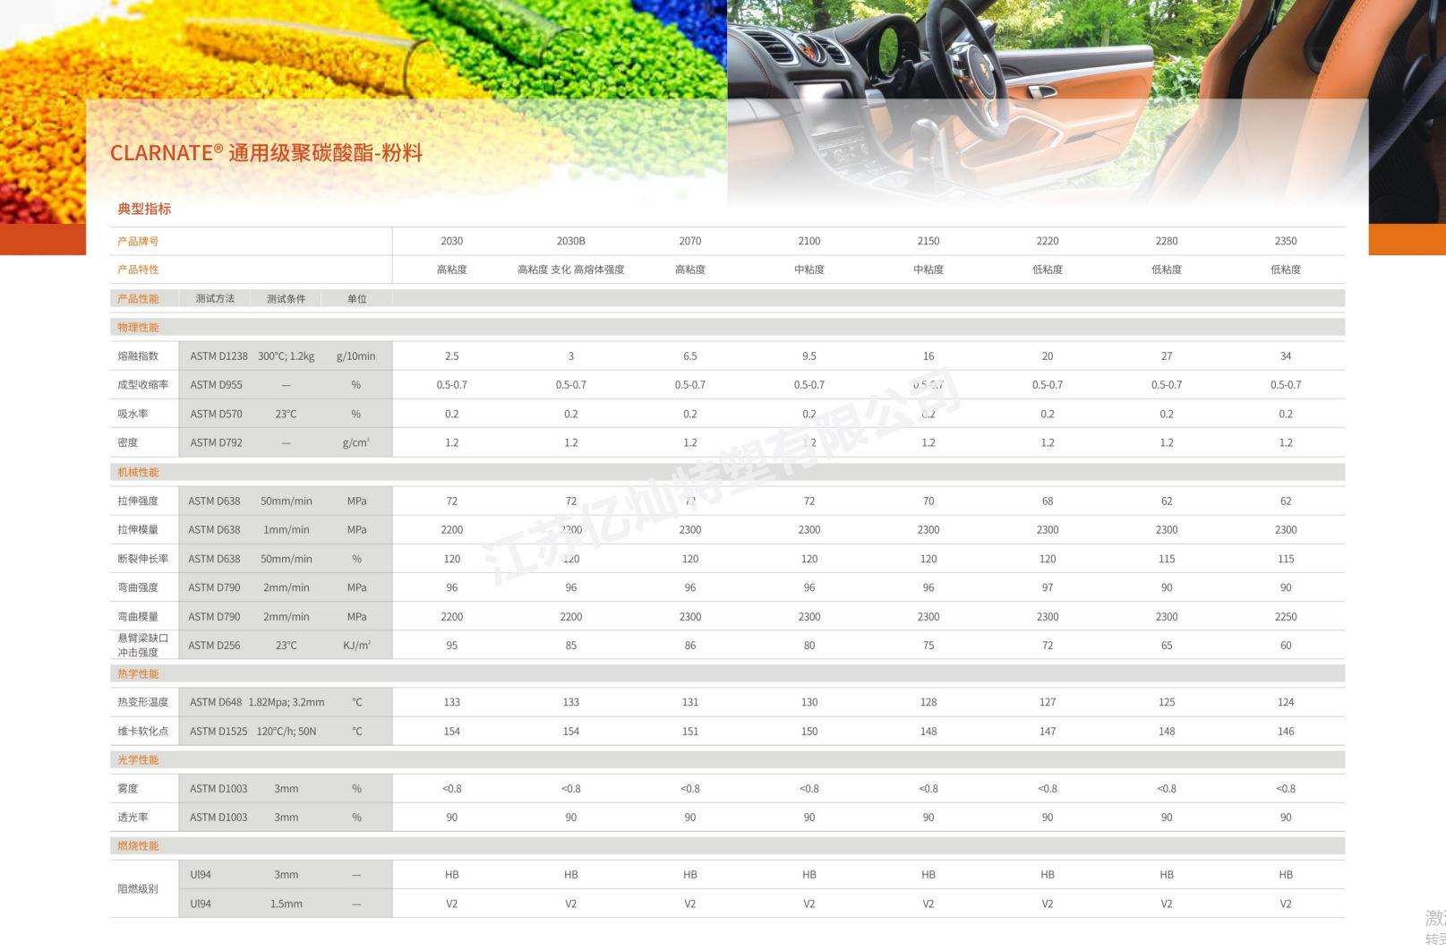Viewport: 1446px width, 951px height.
Task: Click the "产品牌号" row label
Action: [138, 241]
